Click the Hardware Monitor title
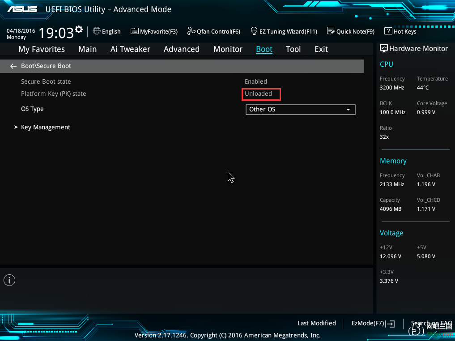Viewport: 455px width, 341px height. [x=418, y=48]
